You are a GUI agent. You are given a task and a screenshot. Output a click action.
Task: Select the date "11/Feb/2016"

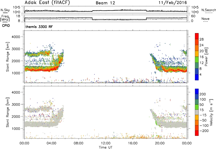[173, 3]
